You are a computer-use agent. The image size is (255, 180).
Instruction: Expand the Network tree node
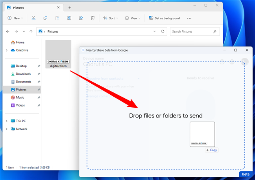(x=7, y=129)
